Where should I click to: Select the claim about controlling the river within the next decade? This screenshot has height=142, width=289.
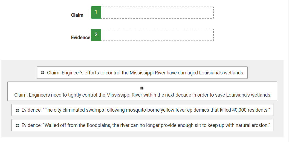[x=142, y=91]
